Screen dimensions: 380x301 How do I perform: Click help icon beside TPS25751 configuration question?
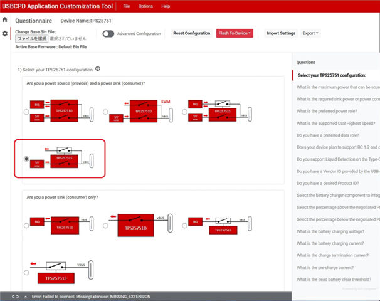coord(98,69)
